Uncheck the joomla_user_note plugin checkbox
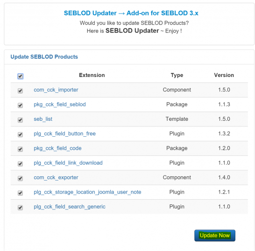255x251 pixels. [x=20, y=193]
